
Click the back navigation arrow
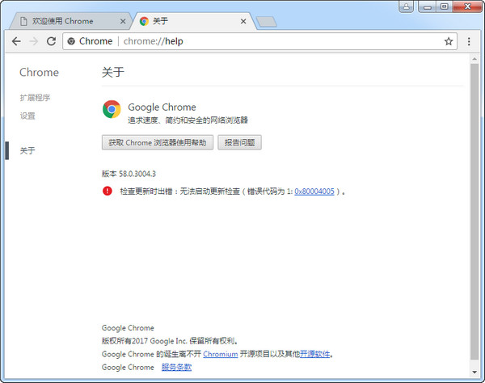coord(15,41)
